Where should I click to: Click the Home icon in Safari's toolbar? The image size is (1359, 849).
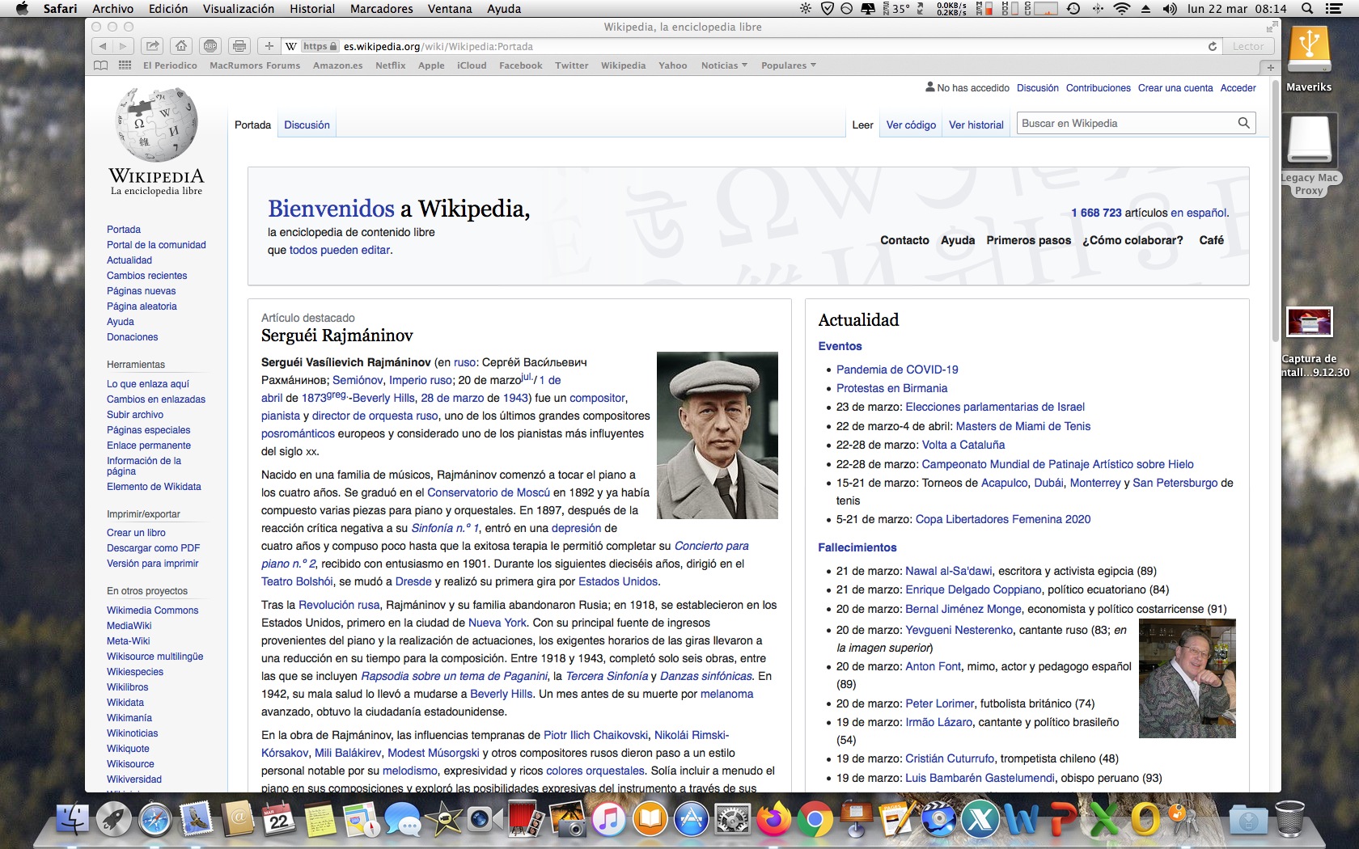[181, 46]
